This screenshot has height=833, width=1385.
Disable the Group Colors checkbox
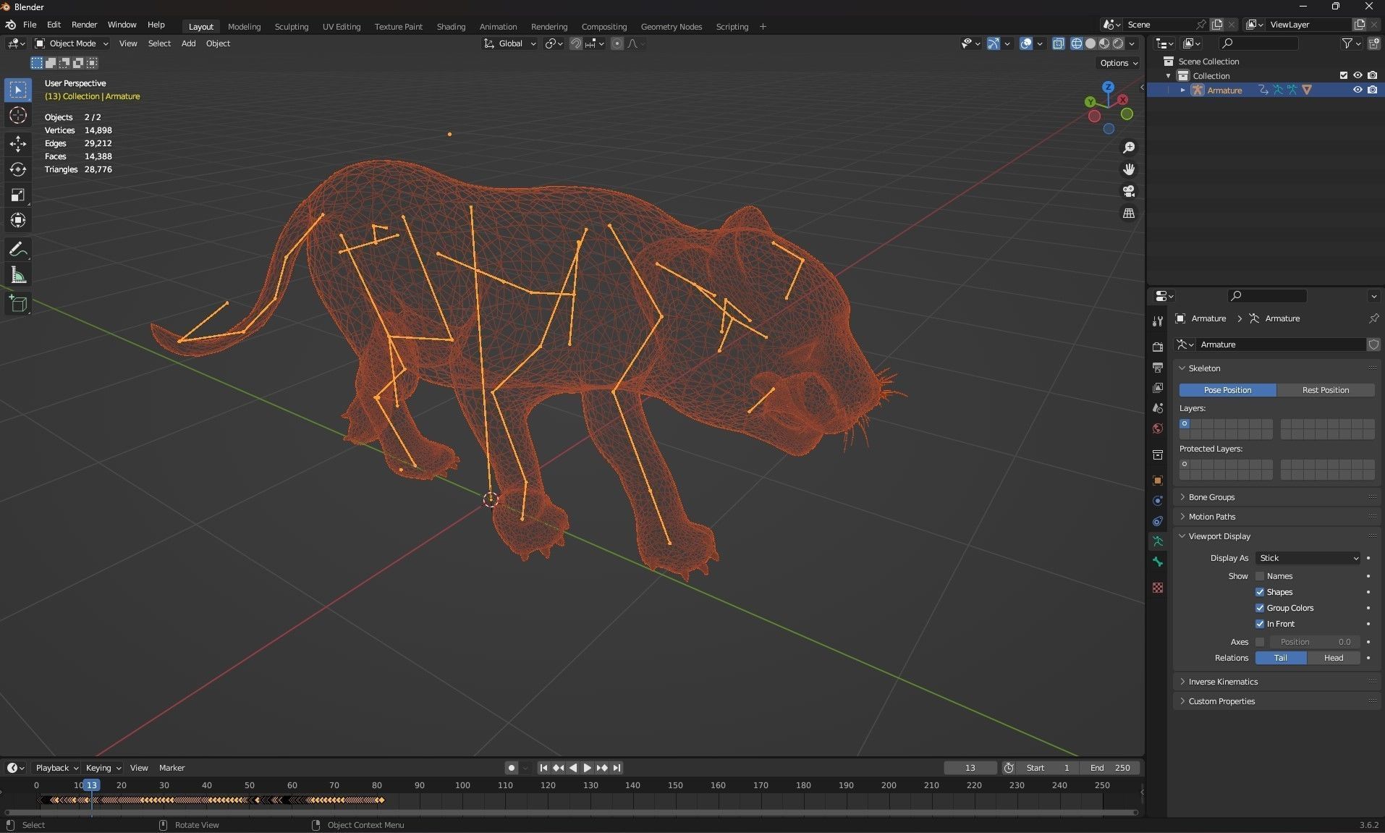pyautogui.click(x=1260, y=608)
